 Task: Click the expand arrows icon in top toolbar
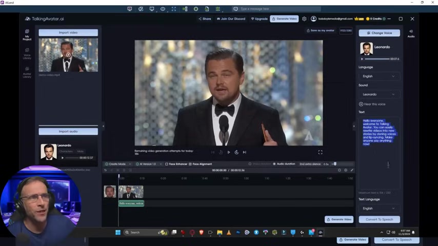[x=174, y=9]
